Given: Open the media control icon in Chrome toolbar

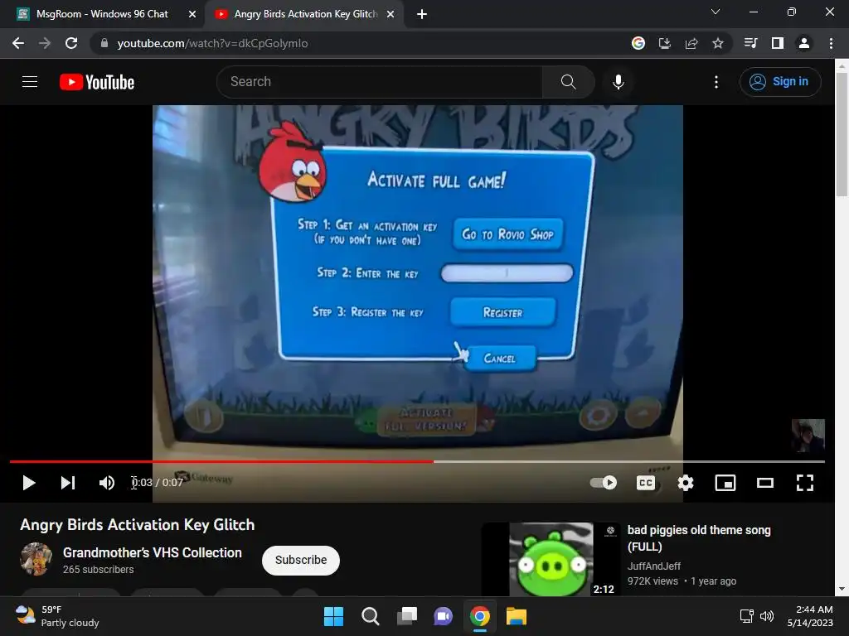Looking at the screenshot, I should [750, 43].
